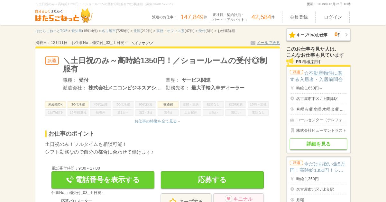Viewport: 386px width, 202px height.
Task: Click the building icon beside ヒューマントラスト
Action: tap(292, 130)
